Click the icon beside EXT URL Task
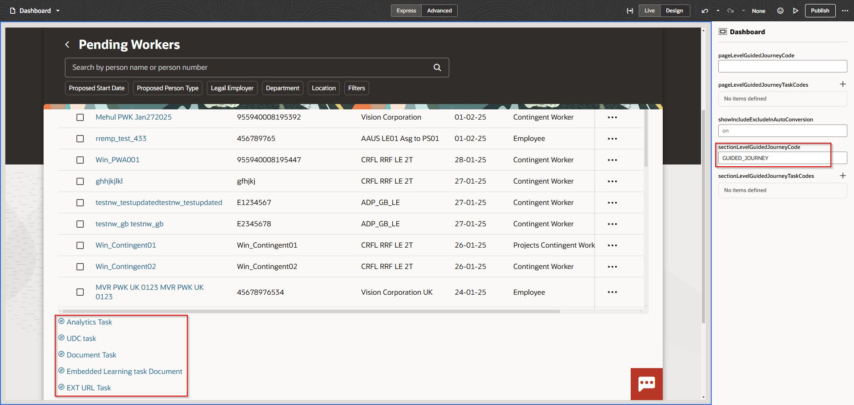 click(61, 387)
